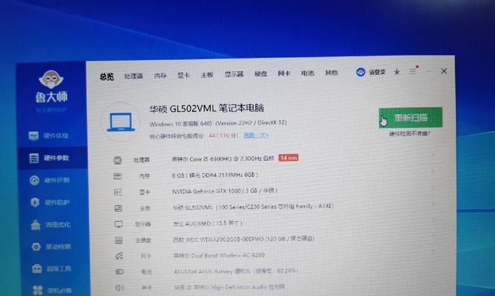Screen dimensions: 495x296
Task: Open 硬件防护 in the sidebar
Action: pos(50,202)
